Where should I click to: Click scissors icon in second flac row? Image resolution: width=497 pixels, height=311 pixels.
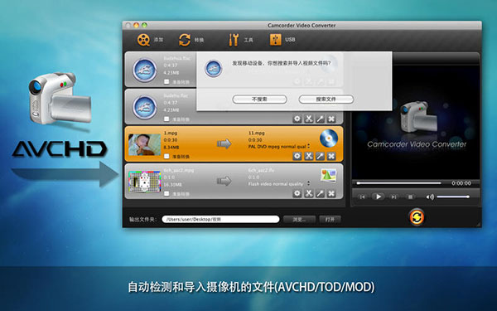[x=308, y=119]
